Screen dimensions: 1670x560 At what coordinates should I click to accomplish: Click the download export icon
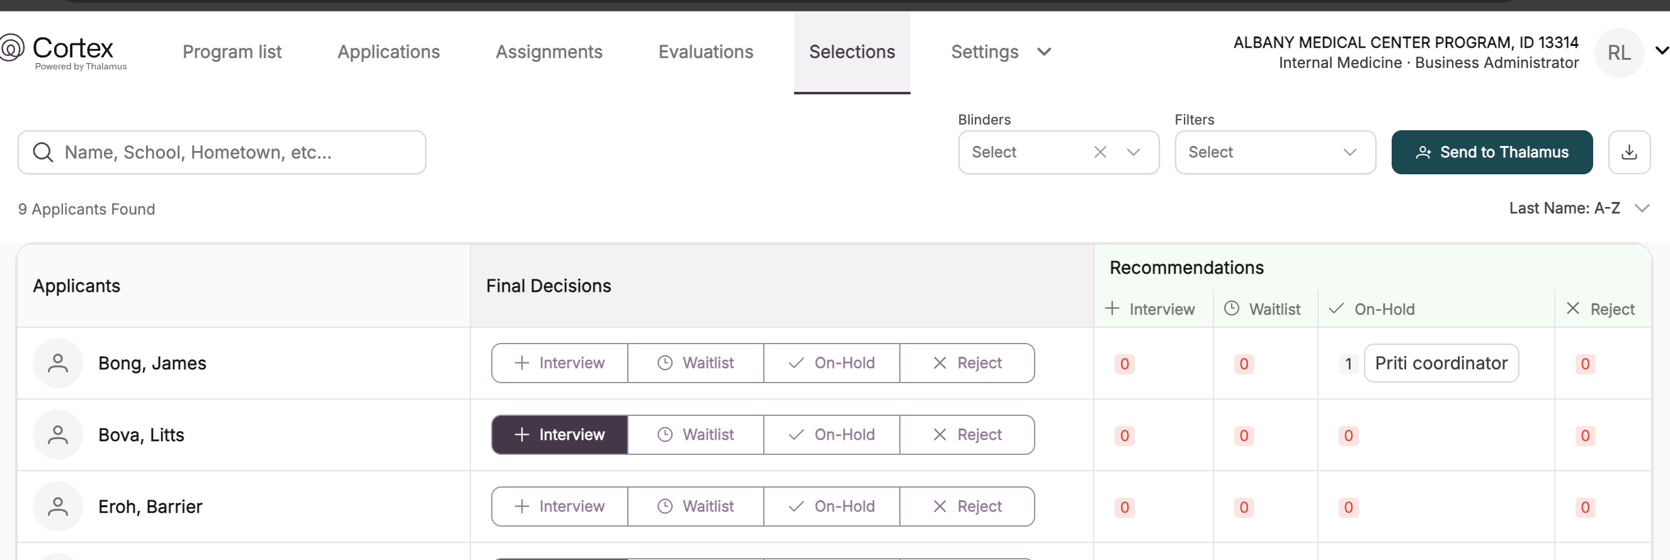(1628, 152)
